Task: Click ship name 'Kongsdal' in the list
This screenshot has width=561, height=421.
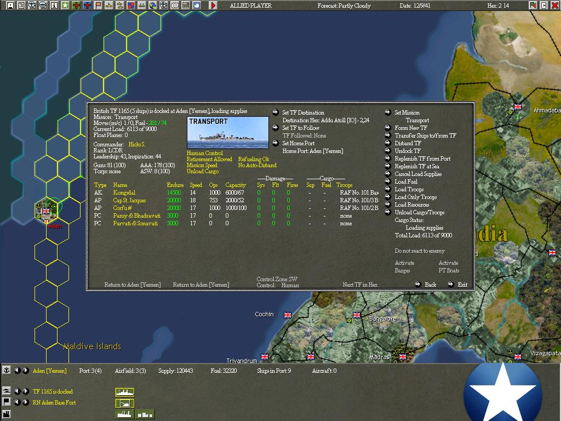Action: [124, 193]
